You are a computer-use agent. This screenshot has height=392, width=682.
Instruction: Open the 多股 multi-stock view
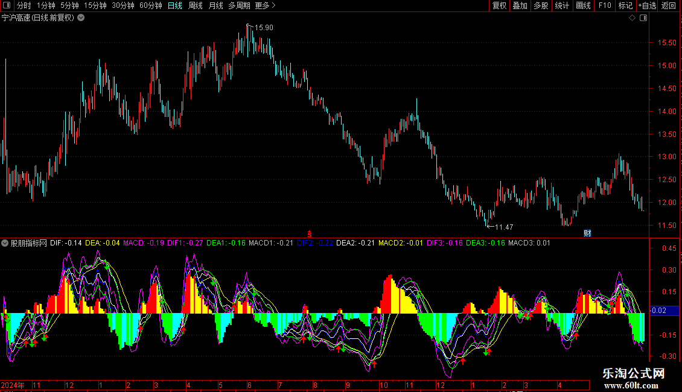[541, 5]
